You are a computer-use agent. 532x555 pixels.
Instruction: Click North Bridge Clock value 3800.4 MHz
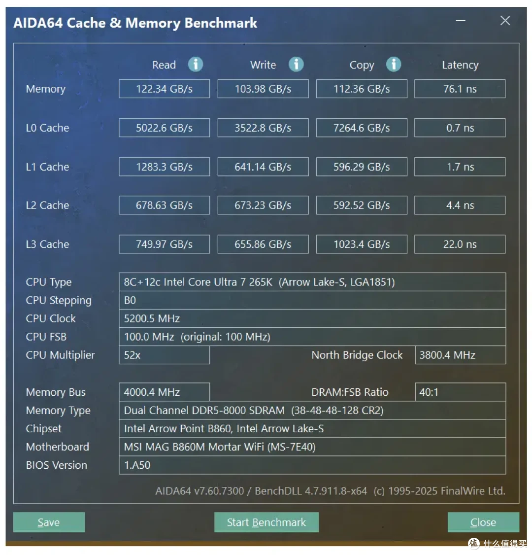[x=460, y=355]
